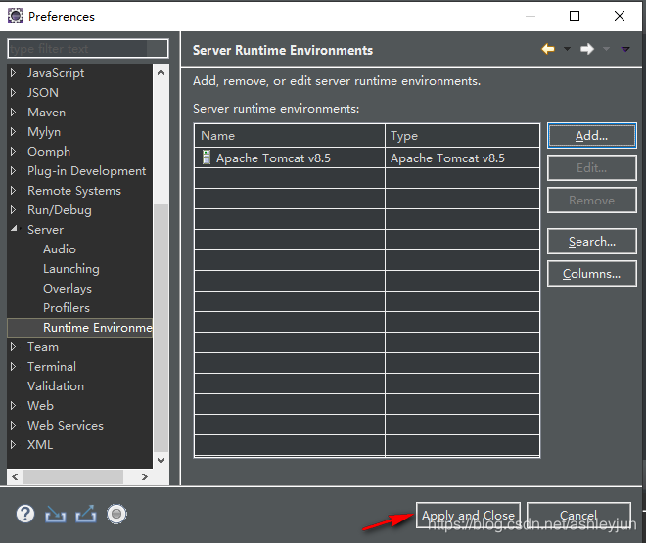This screenshot has width=646, height=543.
Task: Click the Add... button
Action: point(591,135)
